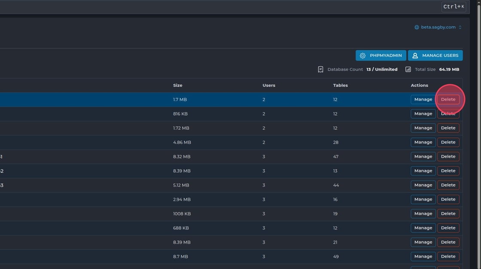Open the Ctrl+K search shortcut
Image resolution: width=481 pixels, height=269 pixels.
click(x=453, y=6)
